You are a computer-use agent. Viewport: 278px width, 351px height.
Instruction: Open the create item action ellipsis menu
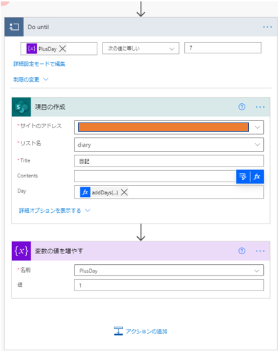(x=260, y=107)
